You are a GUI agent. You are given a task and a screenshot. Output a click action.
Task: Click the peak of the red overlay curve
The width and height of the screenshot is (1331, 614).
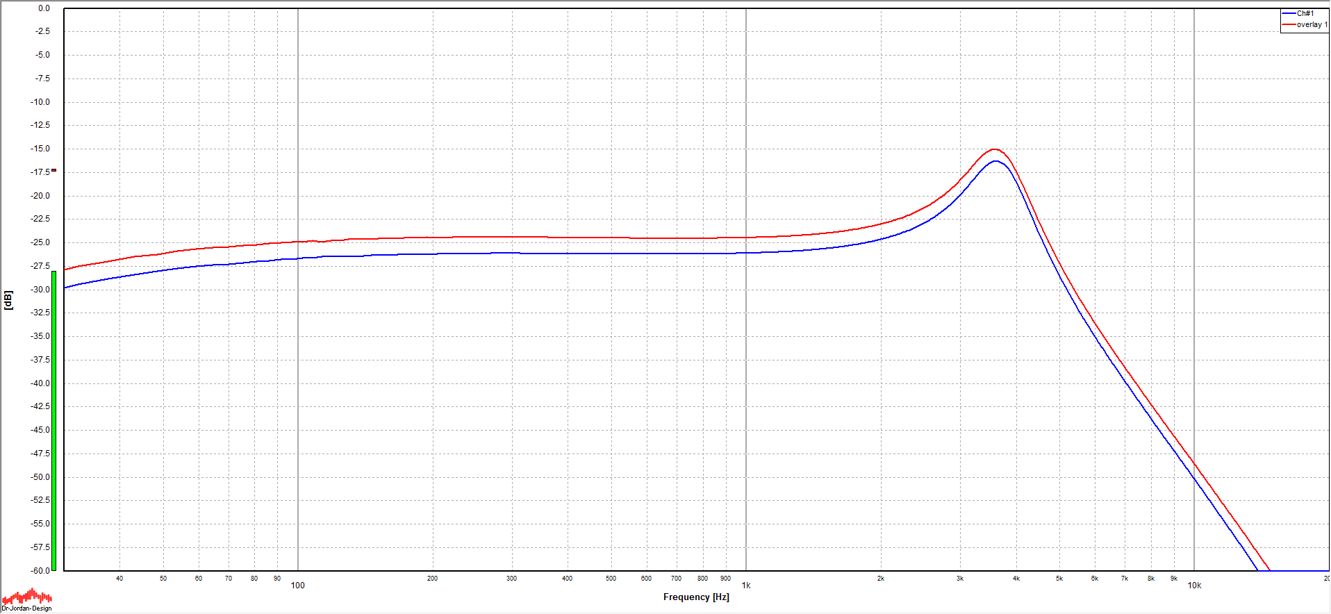coord(994,149)
